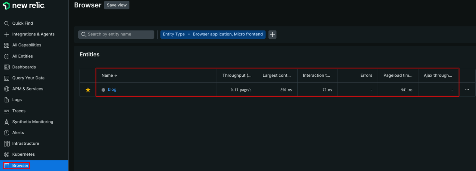
Task: Click the All Capabilities grid icon
Action: coord(6,45)
